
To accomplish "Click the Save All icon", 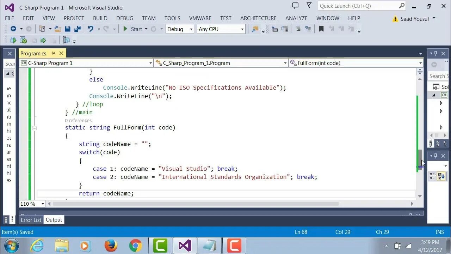I will [x=78, y=29].
